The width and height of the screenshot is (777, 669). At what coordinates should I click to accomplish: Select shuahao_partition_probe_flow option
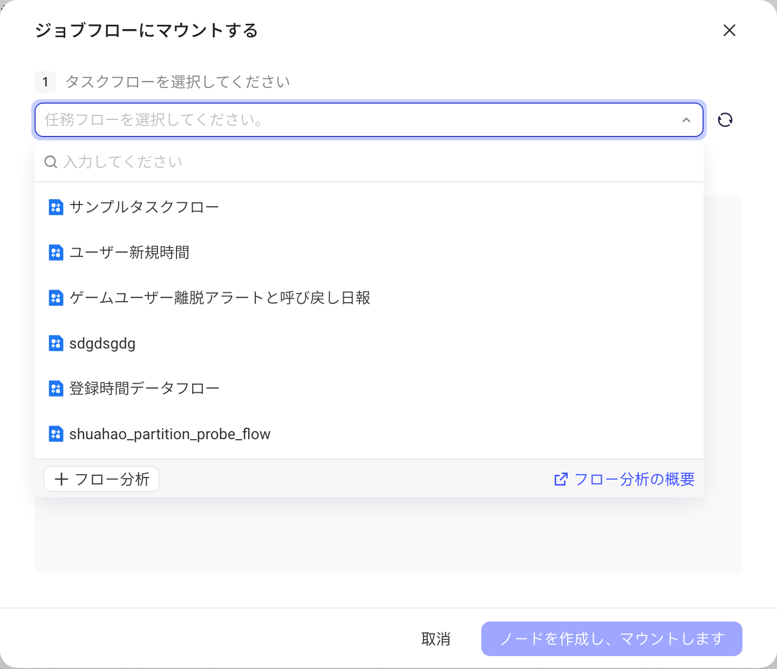coord(369,434)
